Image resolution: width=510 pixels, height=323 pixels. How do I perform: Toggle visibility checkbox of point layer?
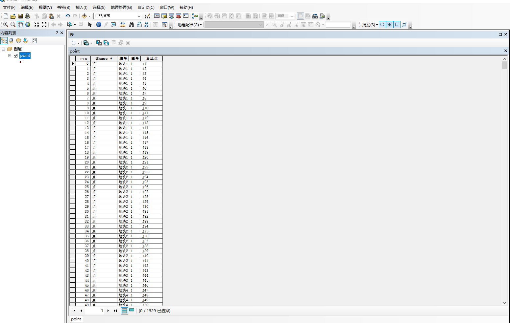tap(15, 55)
